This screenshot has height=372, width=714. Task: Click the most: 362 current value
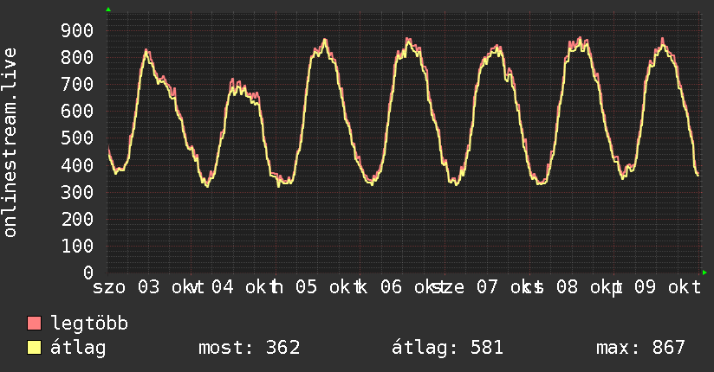[249, 348]
